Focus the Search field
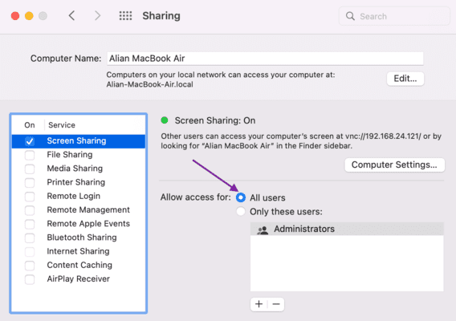 pyautogui.click(x=394, y=16)
